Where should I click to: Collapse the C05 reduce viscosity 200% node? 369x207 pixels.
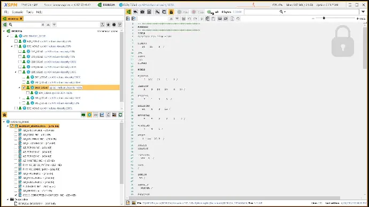coord(16,72)
